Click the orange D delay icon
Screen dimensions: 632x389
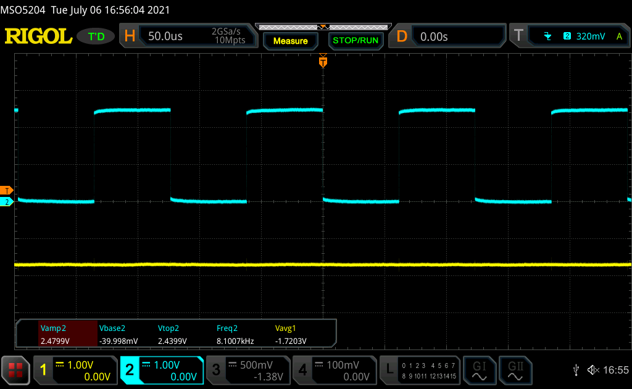pyautogui.click(x=402, y=36)
